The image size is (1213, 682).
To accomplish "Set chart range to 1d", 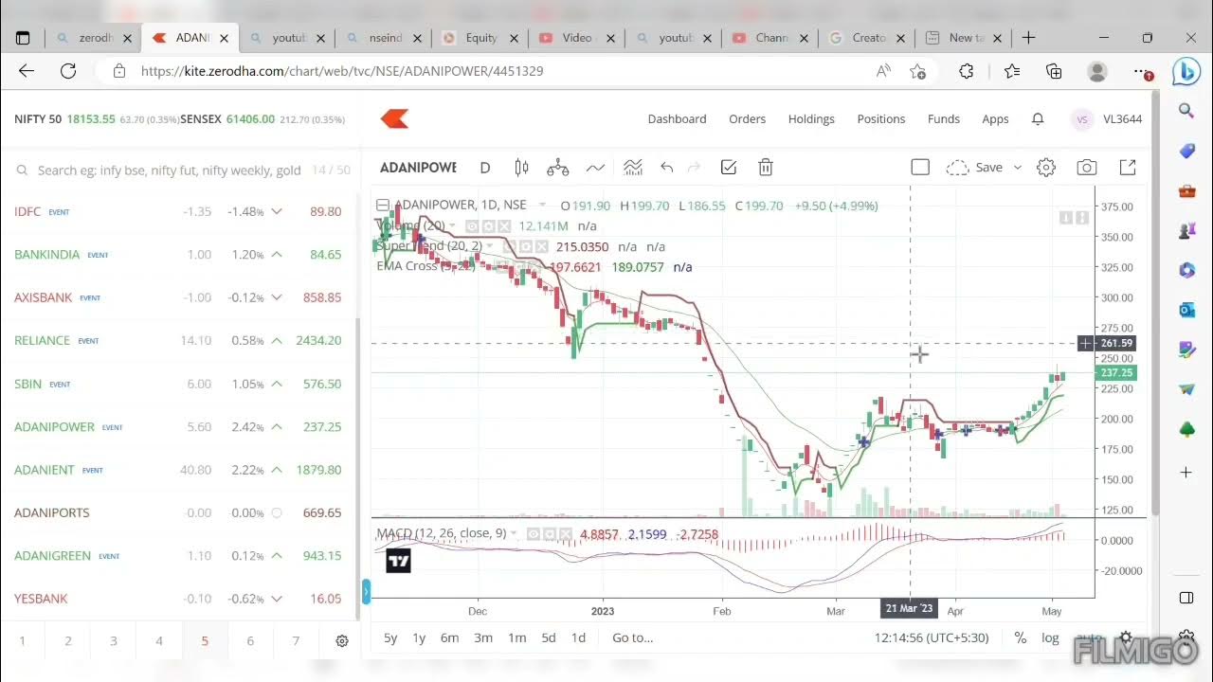I will click(578, 638).
